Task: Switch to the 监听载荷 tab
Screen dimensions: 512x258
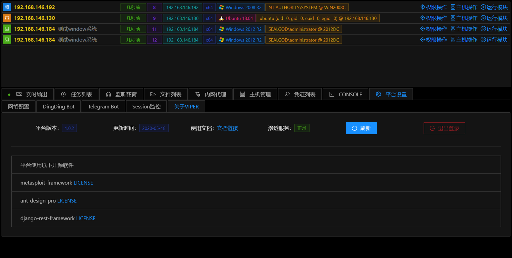Action: point(121,94)
